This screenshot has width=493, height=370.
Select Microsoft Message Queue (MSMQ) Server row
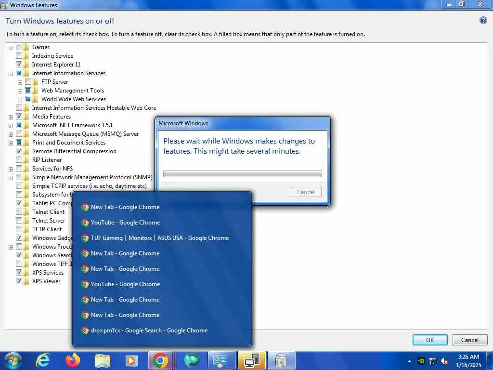[x=85, y=134]
